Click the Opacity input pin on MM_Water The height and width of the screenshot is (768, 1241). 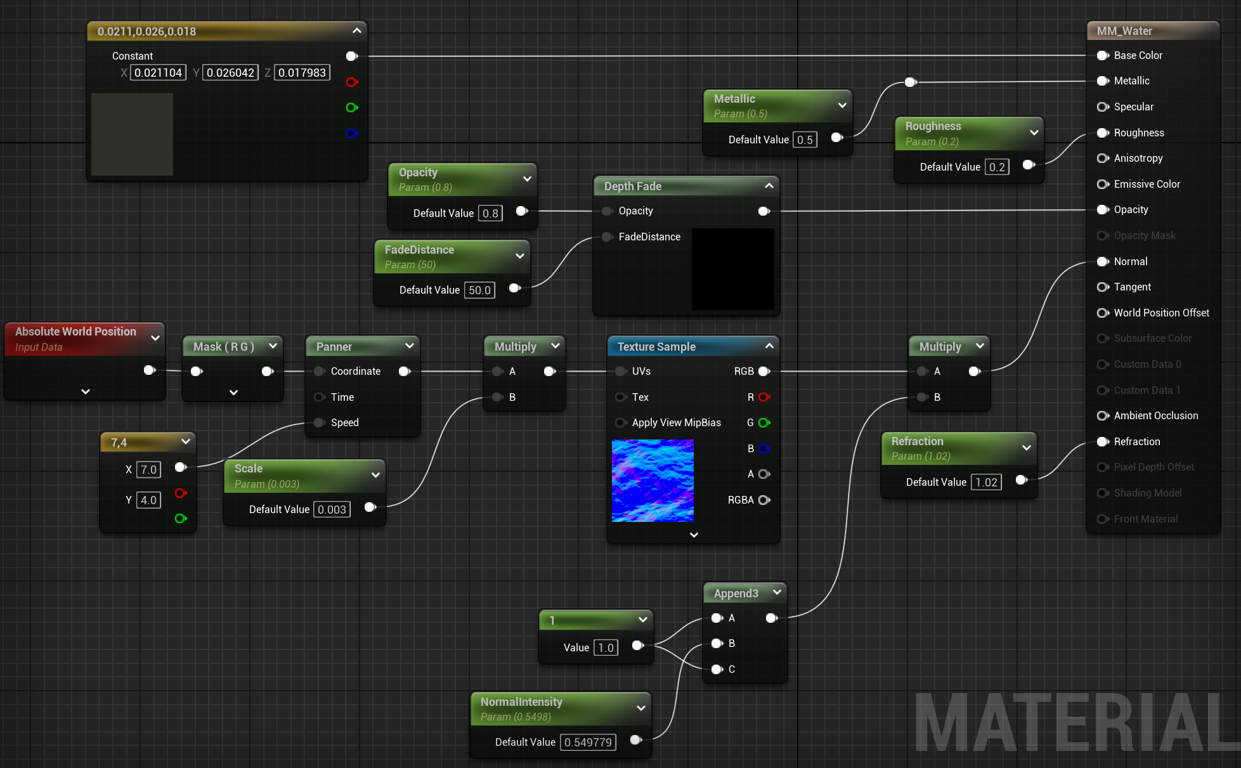(x=1102, y=209)
